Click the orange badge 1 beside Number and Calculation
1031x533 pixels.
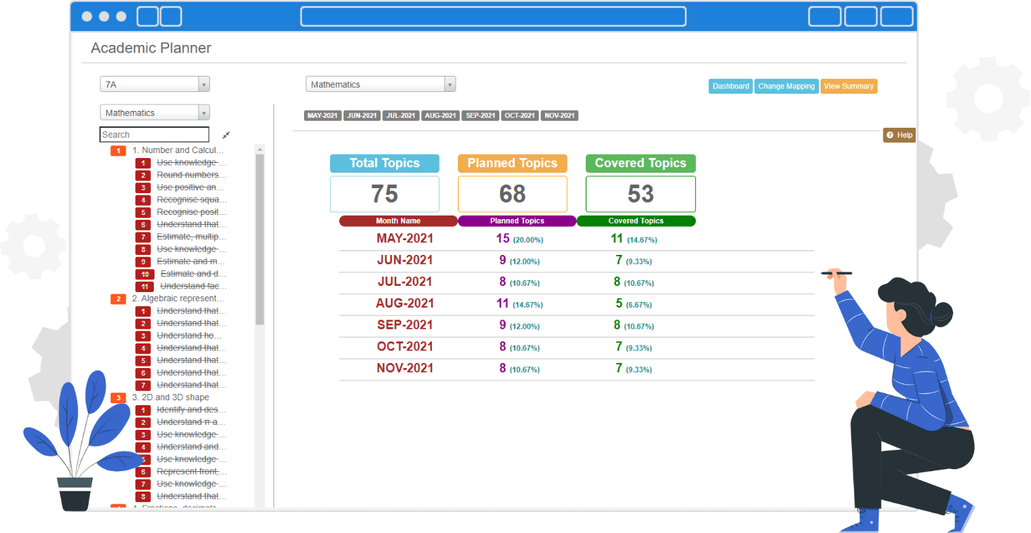117,150
